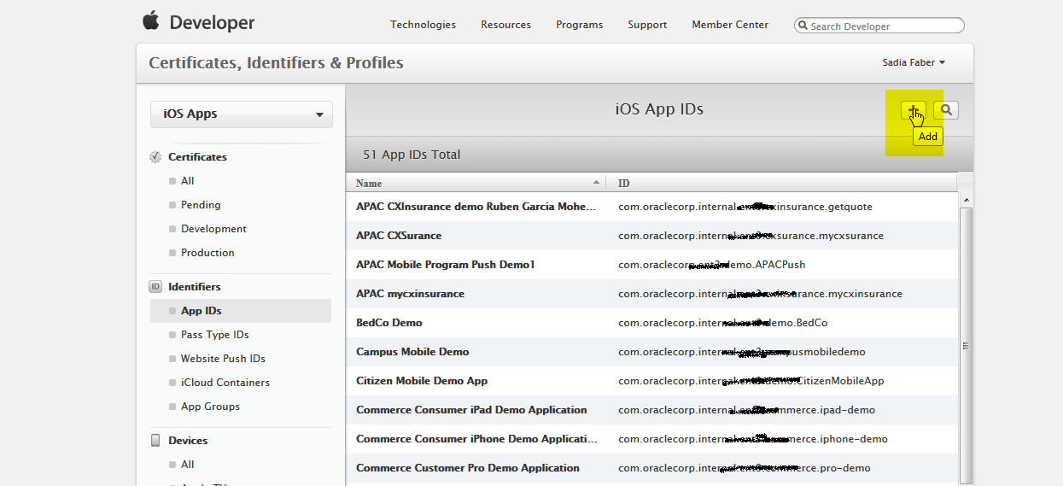Select All under Certificates

187,181
